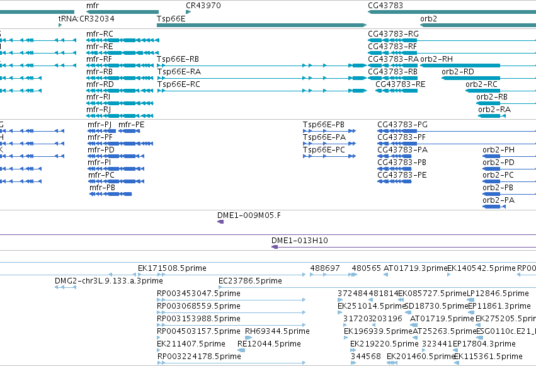Click the orb2-PC protein label
This screenshot has height=366, width=536.
click(498, 175)
